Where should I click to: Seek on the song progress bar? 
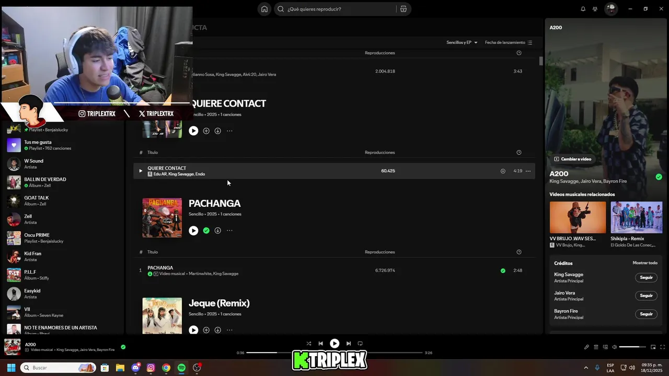pos(334,352)
